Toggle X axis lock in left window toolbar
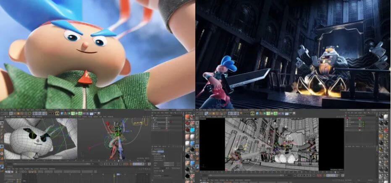 34,113
